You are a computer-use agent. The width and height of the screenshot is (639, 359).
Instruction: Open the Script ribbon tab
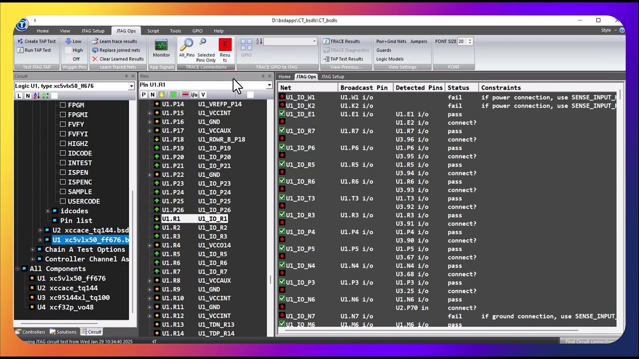tap(153, 31)
